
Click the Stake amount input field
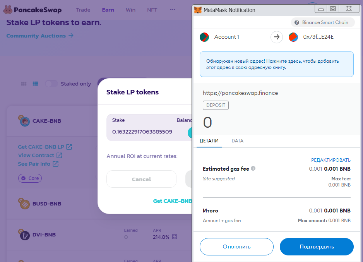point(142,132)
